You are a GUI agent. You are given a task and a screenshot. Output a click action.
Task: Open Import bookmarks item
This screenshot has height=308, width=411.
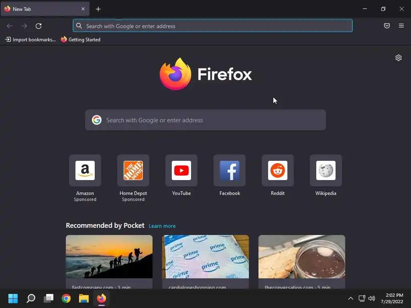click(x=31, y=40)
